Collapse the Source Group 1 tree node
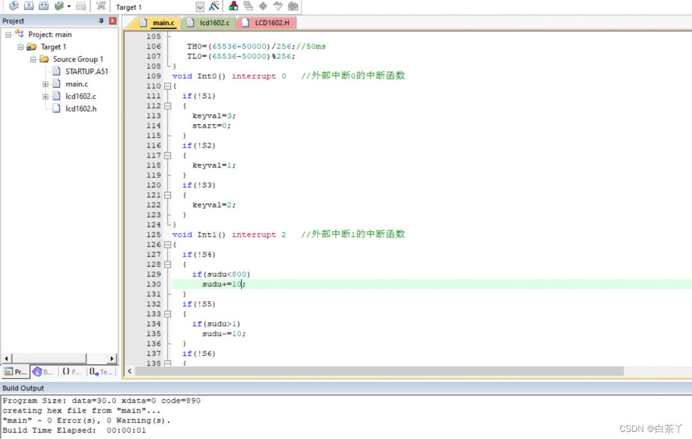The image size is (692, 439). click(33, 59)
